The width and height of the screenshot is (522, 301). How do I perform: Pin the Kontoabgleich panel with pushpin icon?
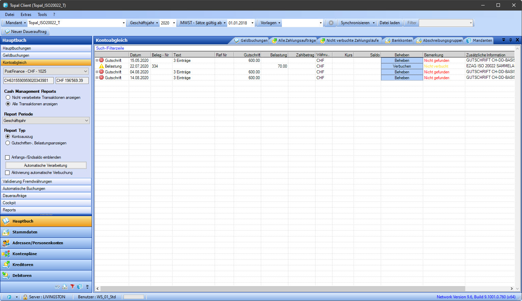point(510,40)
